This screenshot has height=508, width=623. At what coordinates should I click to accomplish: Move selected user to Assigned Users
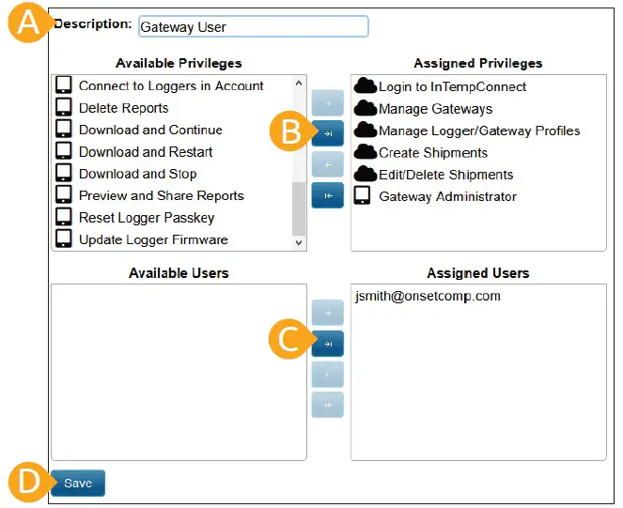point(327,313)
